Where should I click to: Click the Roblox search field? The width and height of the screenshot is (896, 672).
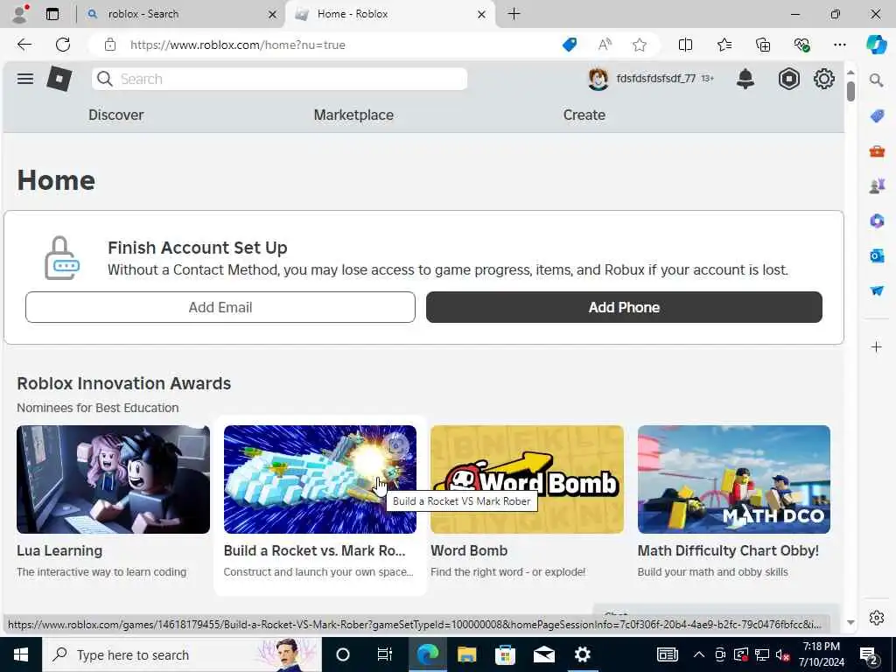(279, 79)
